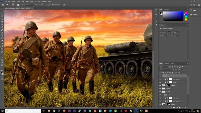Click the foreground color swatch in Color panel

click(160, 13)
